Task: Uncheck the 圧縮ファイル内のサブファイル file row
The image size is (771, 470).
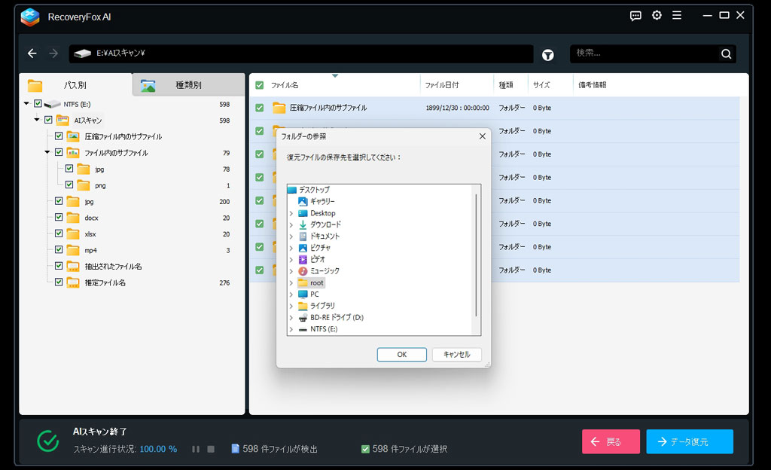Action: pos(260,108)
